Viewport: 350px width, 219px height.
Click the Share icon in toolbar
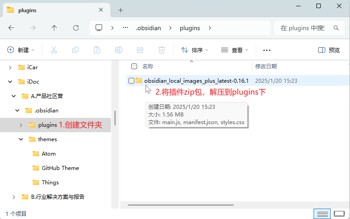tap(140, 50)
